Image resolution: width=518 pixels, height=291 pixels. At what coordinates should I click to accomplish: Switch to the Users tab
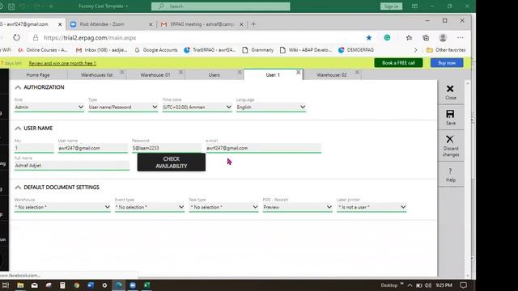pos(214,75)
